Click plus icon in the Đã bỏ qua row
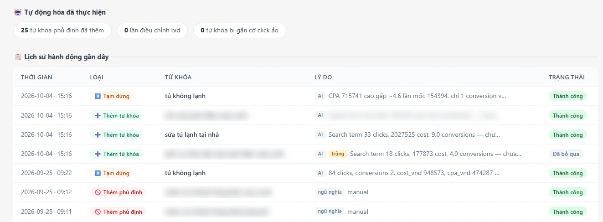Screen dimensions: 603x222 click(98, 154)
